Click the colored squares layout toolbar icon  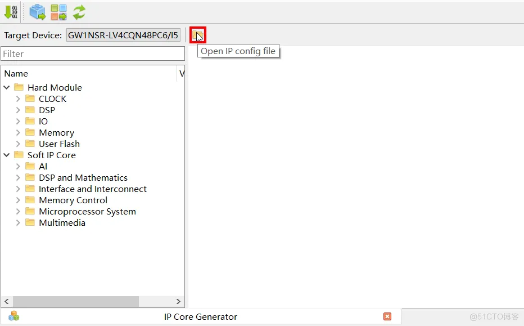tap(58, 12)
